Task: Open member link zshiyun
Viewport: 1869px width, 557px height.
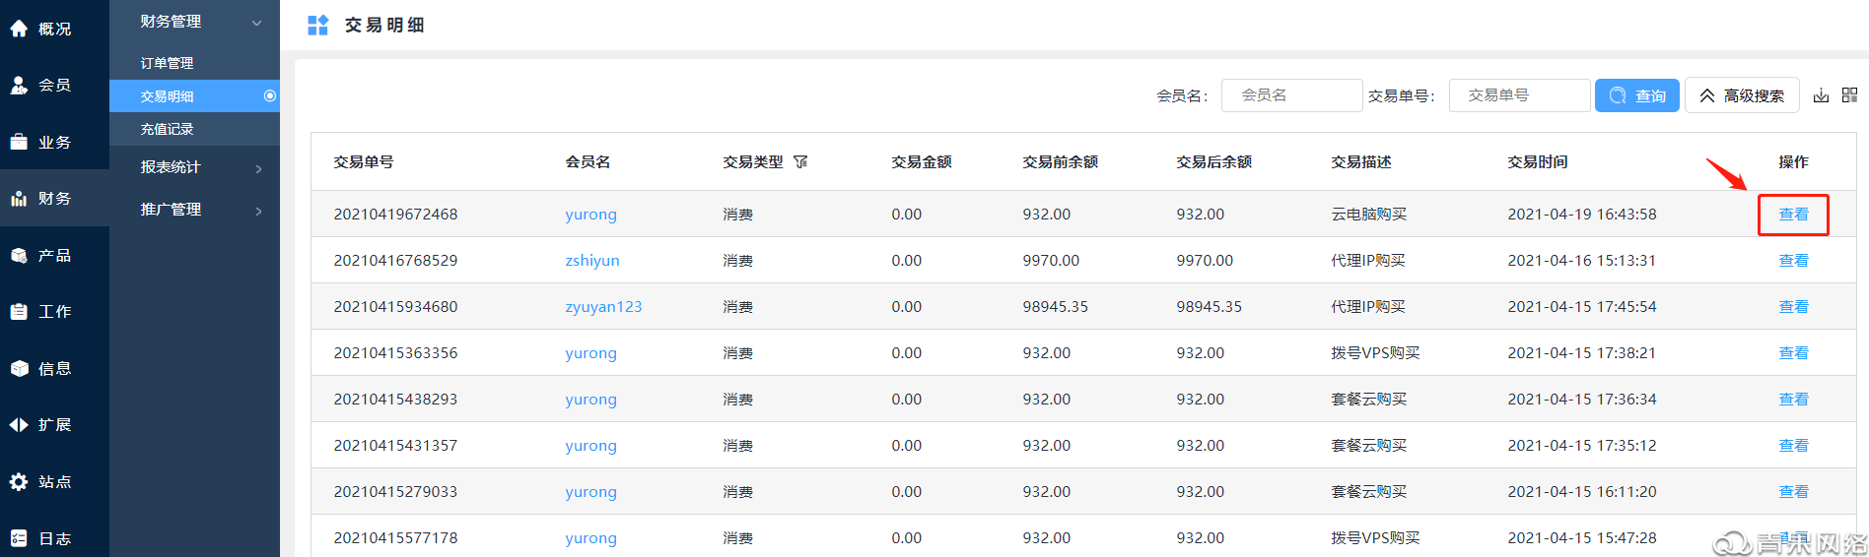Action: click(x=592, y=261)
